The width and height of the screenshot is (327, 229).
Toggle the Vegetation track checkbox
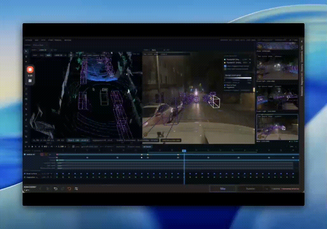pyautogui.click(x=25, y=177)
